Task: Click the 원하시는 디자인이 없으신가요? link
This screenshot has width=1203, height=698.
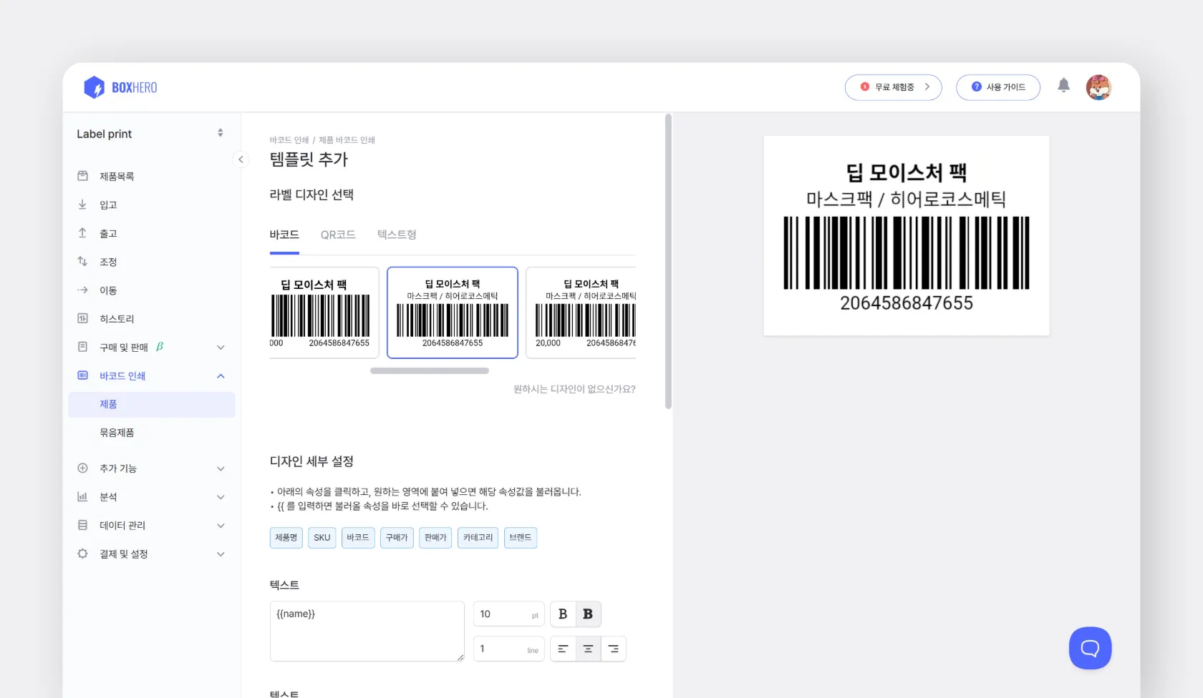Action: point(574,389)
